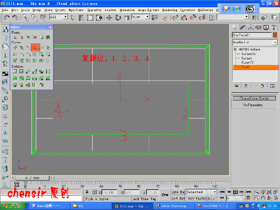Toggle Pin Stack button under modifier stack
This screenshot has width=280, height=210.
[237, 86]
